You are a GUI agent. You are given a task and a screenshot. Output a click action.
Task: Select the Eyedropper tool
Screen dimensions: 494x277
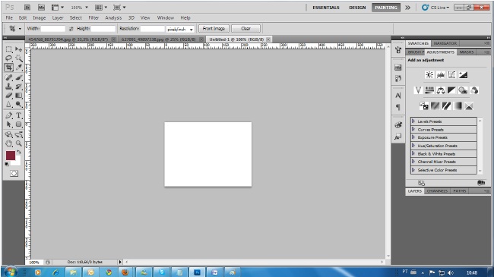point(18,67)
